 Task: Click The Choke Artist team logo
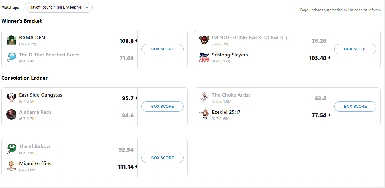point(204,98)
